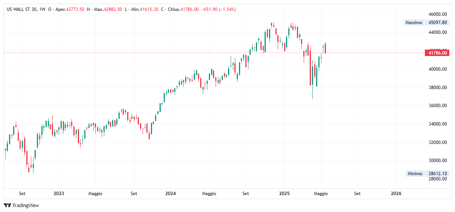Click the 32000.00 price axis label
455x212 pixels.
tap(438, 142)
